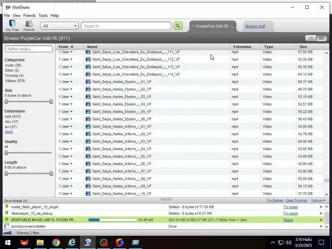Click Try again for flashplayer_10_sa_debug

[290, 213]
